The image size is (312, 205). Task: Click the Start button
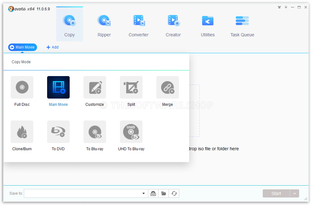tap(276, 193)
